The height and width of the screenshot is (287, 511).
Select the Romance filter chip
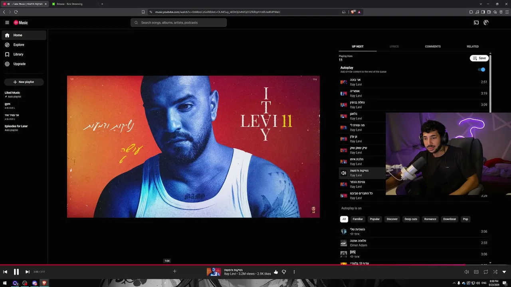[430, 219]
